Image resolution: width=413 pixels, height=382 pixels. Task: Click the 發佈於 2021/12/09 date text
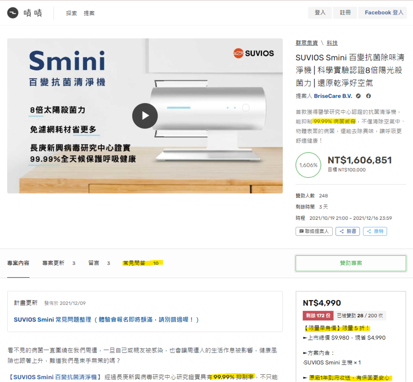click(65, 303)
